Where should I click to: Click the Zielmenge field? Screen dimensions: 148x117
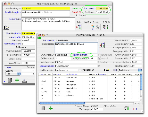tap(97, 109)
